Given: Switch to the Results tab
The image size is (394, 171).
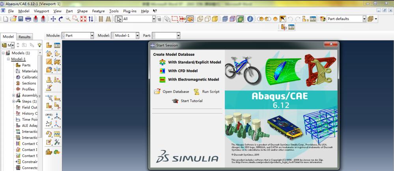Looking at the screenshot, I should [x=24, y=37].
